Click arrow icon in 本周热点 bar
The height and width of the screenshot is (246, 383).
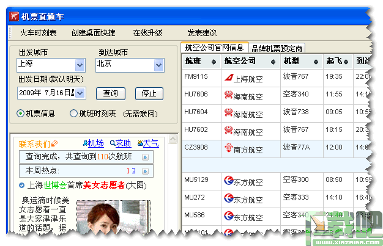tap(146, 171)
